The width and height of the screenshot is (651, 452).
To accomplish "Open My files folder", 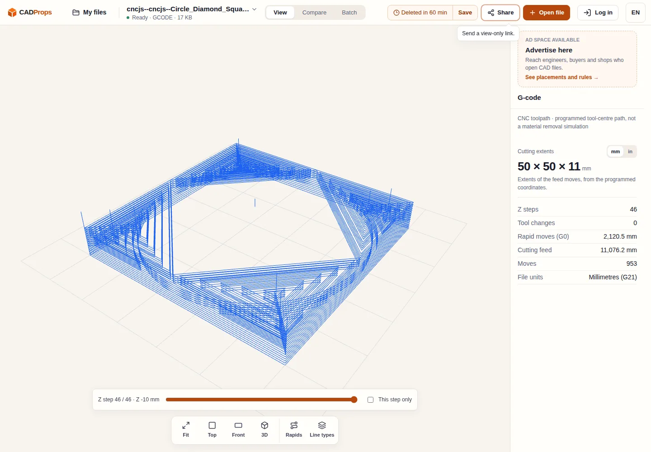I will point(90,12).
